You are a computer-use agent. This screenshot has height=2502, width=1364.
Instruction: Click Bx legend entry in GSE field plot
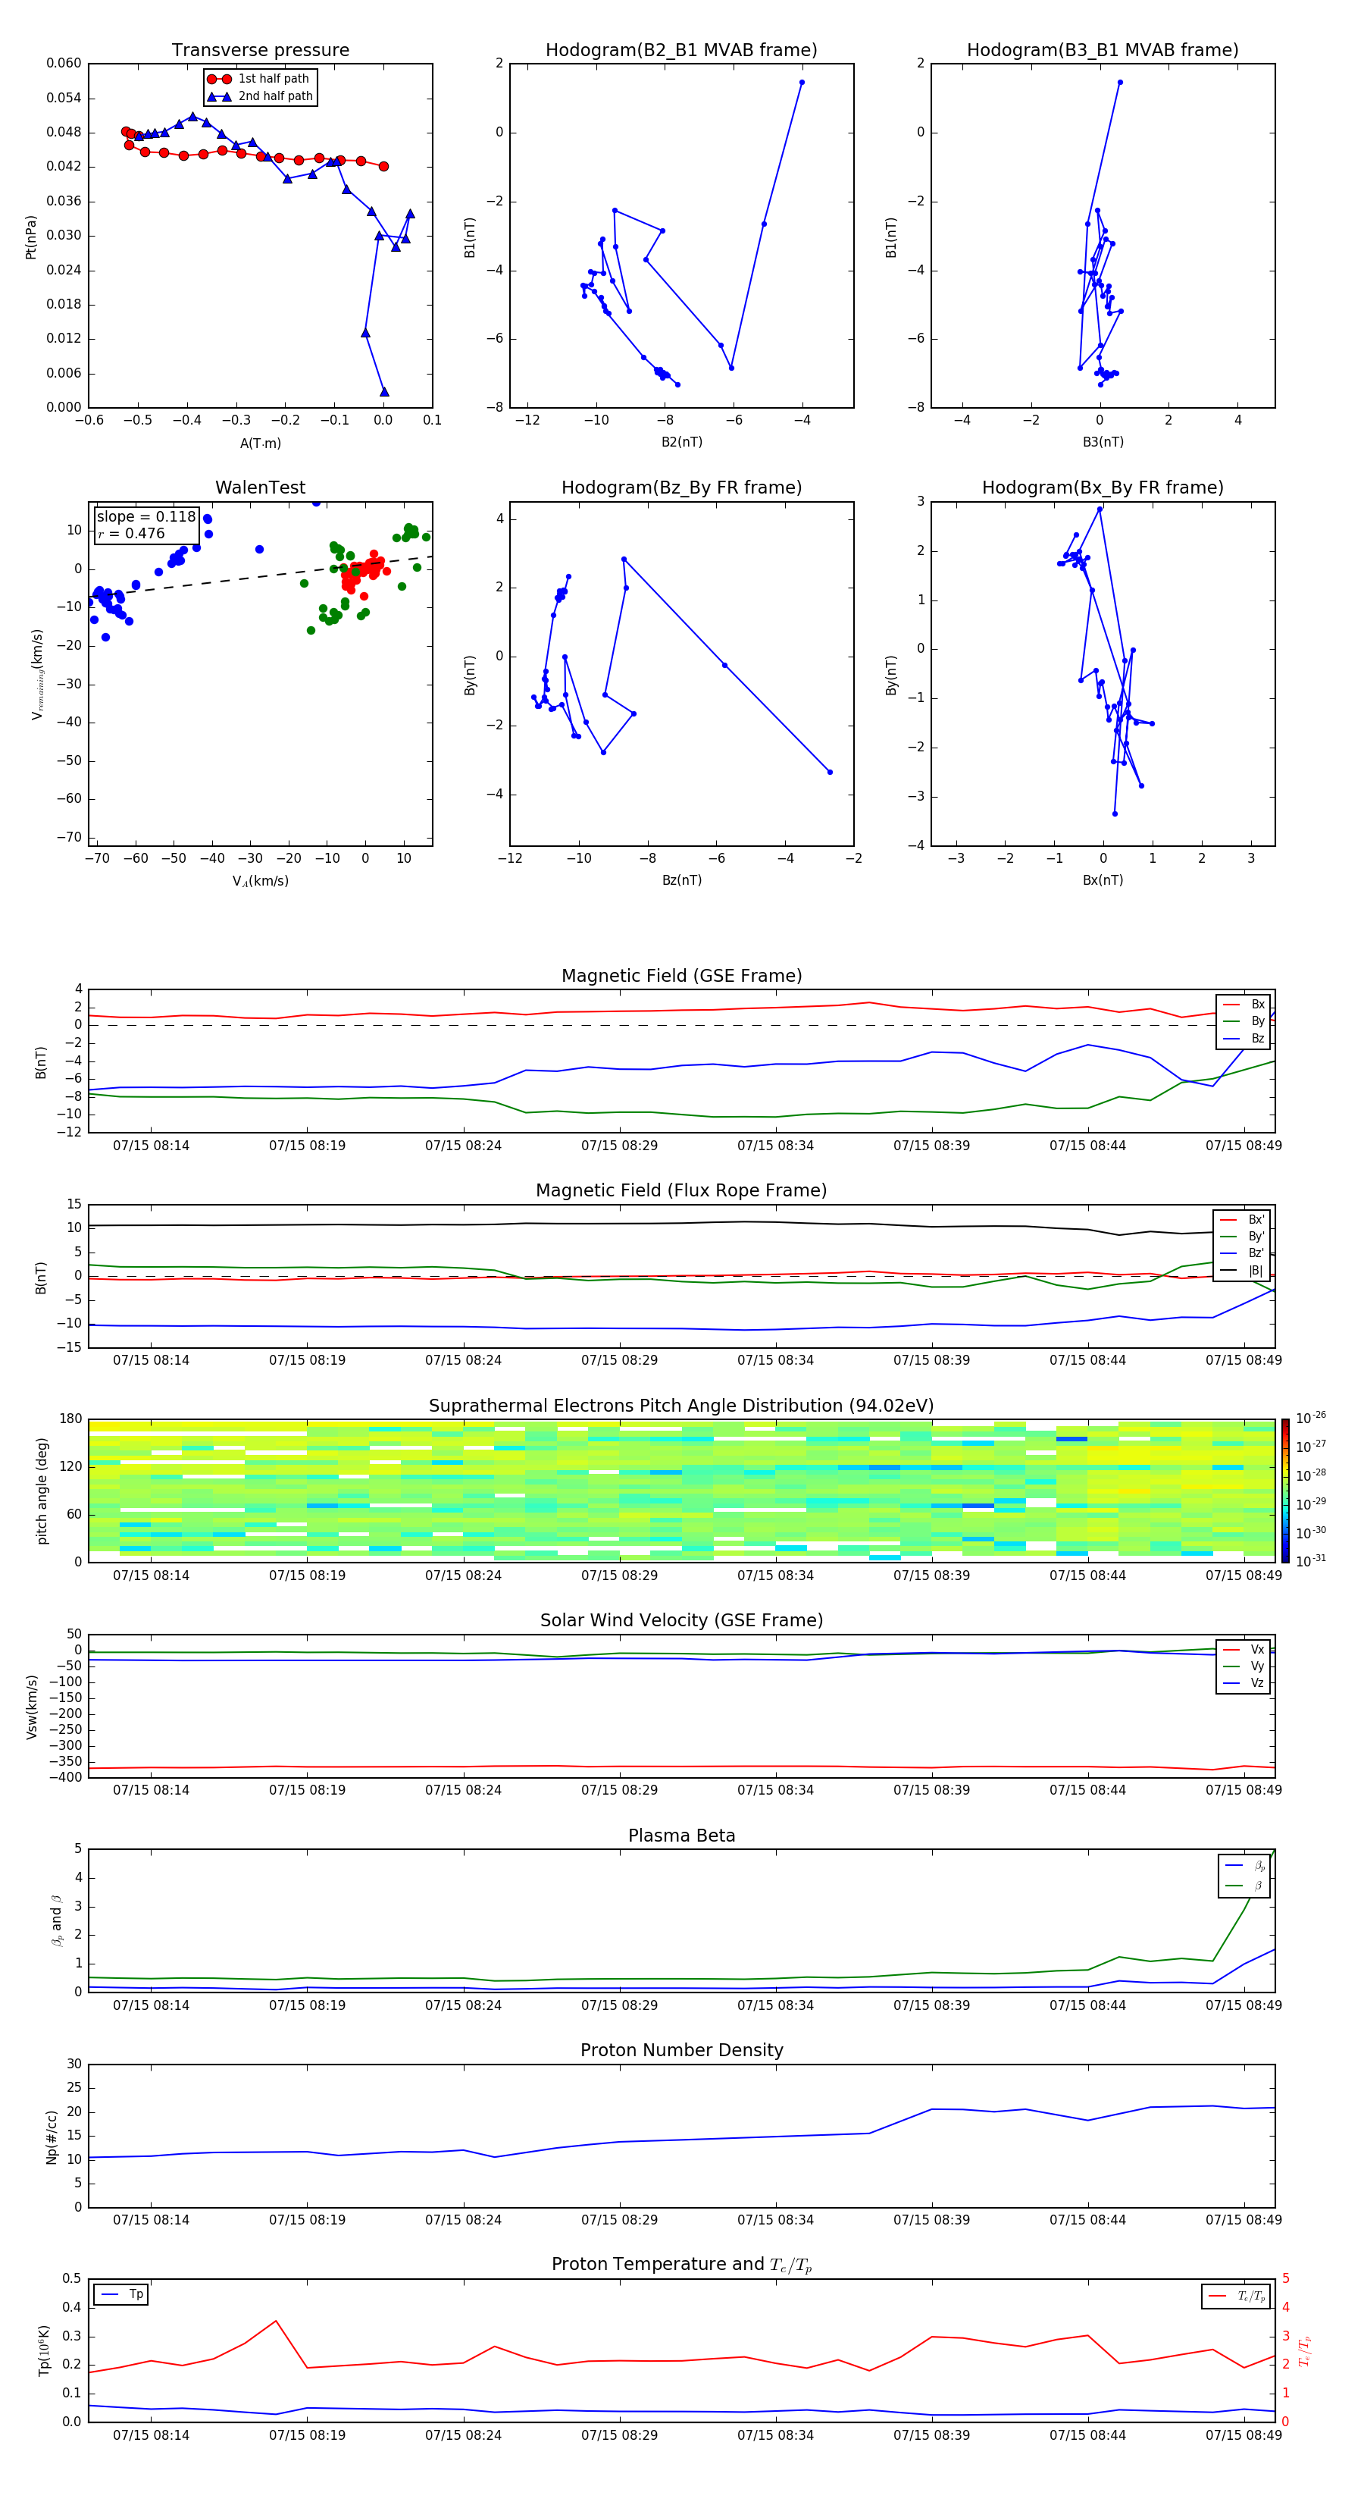(x=1244, y=1005)
